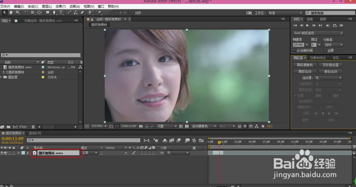
Task: Click the 稳定运动 button
Action: click(331, 72)
